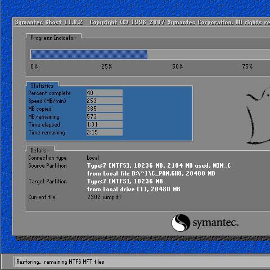Click the current file 2302 wmp.dll
Viewport: 270px width, 270px height.
104,197
